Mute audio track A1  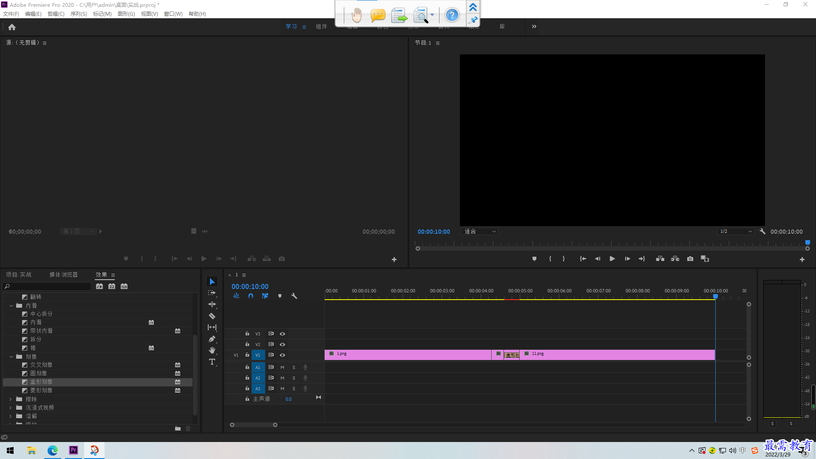click(282, 367)
